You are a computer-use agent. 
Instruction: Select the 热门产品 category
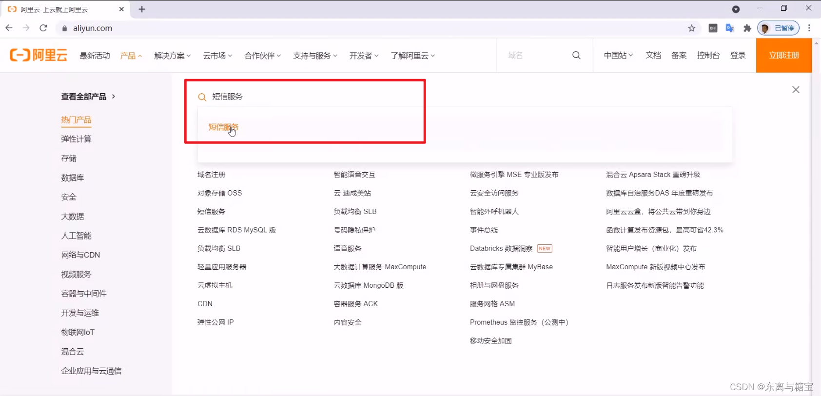[x=76, y=120]
